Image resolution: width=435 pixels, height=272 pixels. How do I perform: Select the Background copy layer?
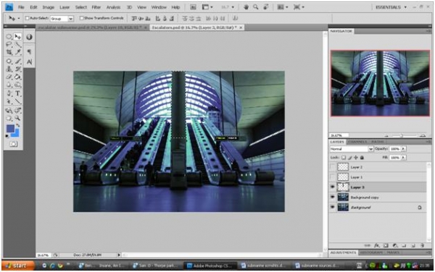378,197
